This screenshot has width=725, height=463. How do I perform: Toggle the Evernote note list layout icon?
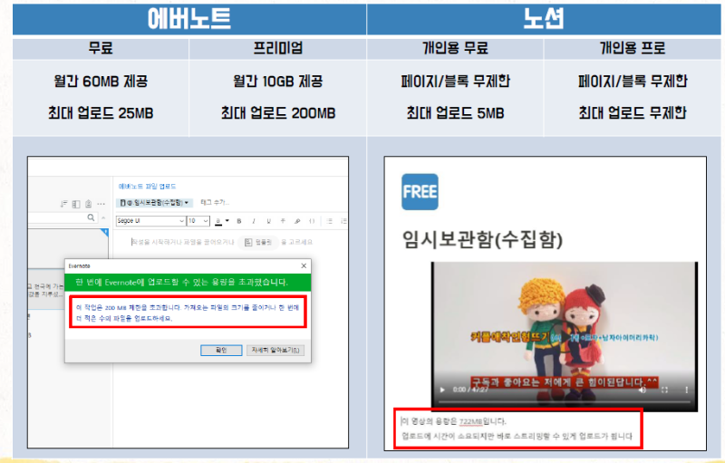(x=76, y=204)
